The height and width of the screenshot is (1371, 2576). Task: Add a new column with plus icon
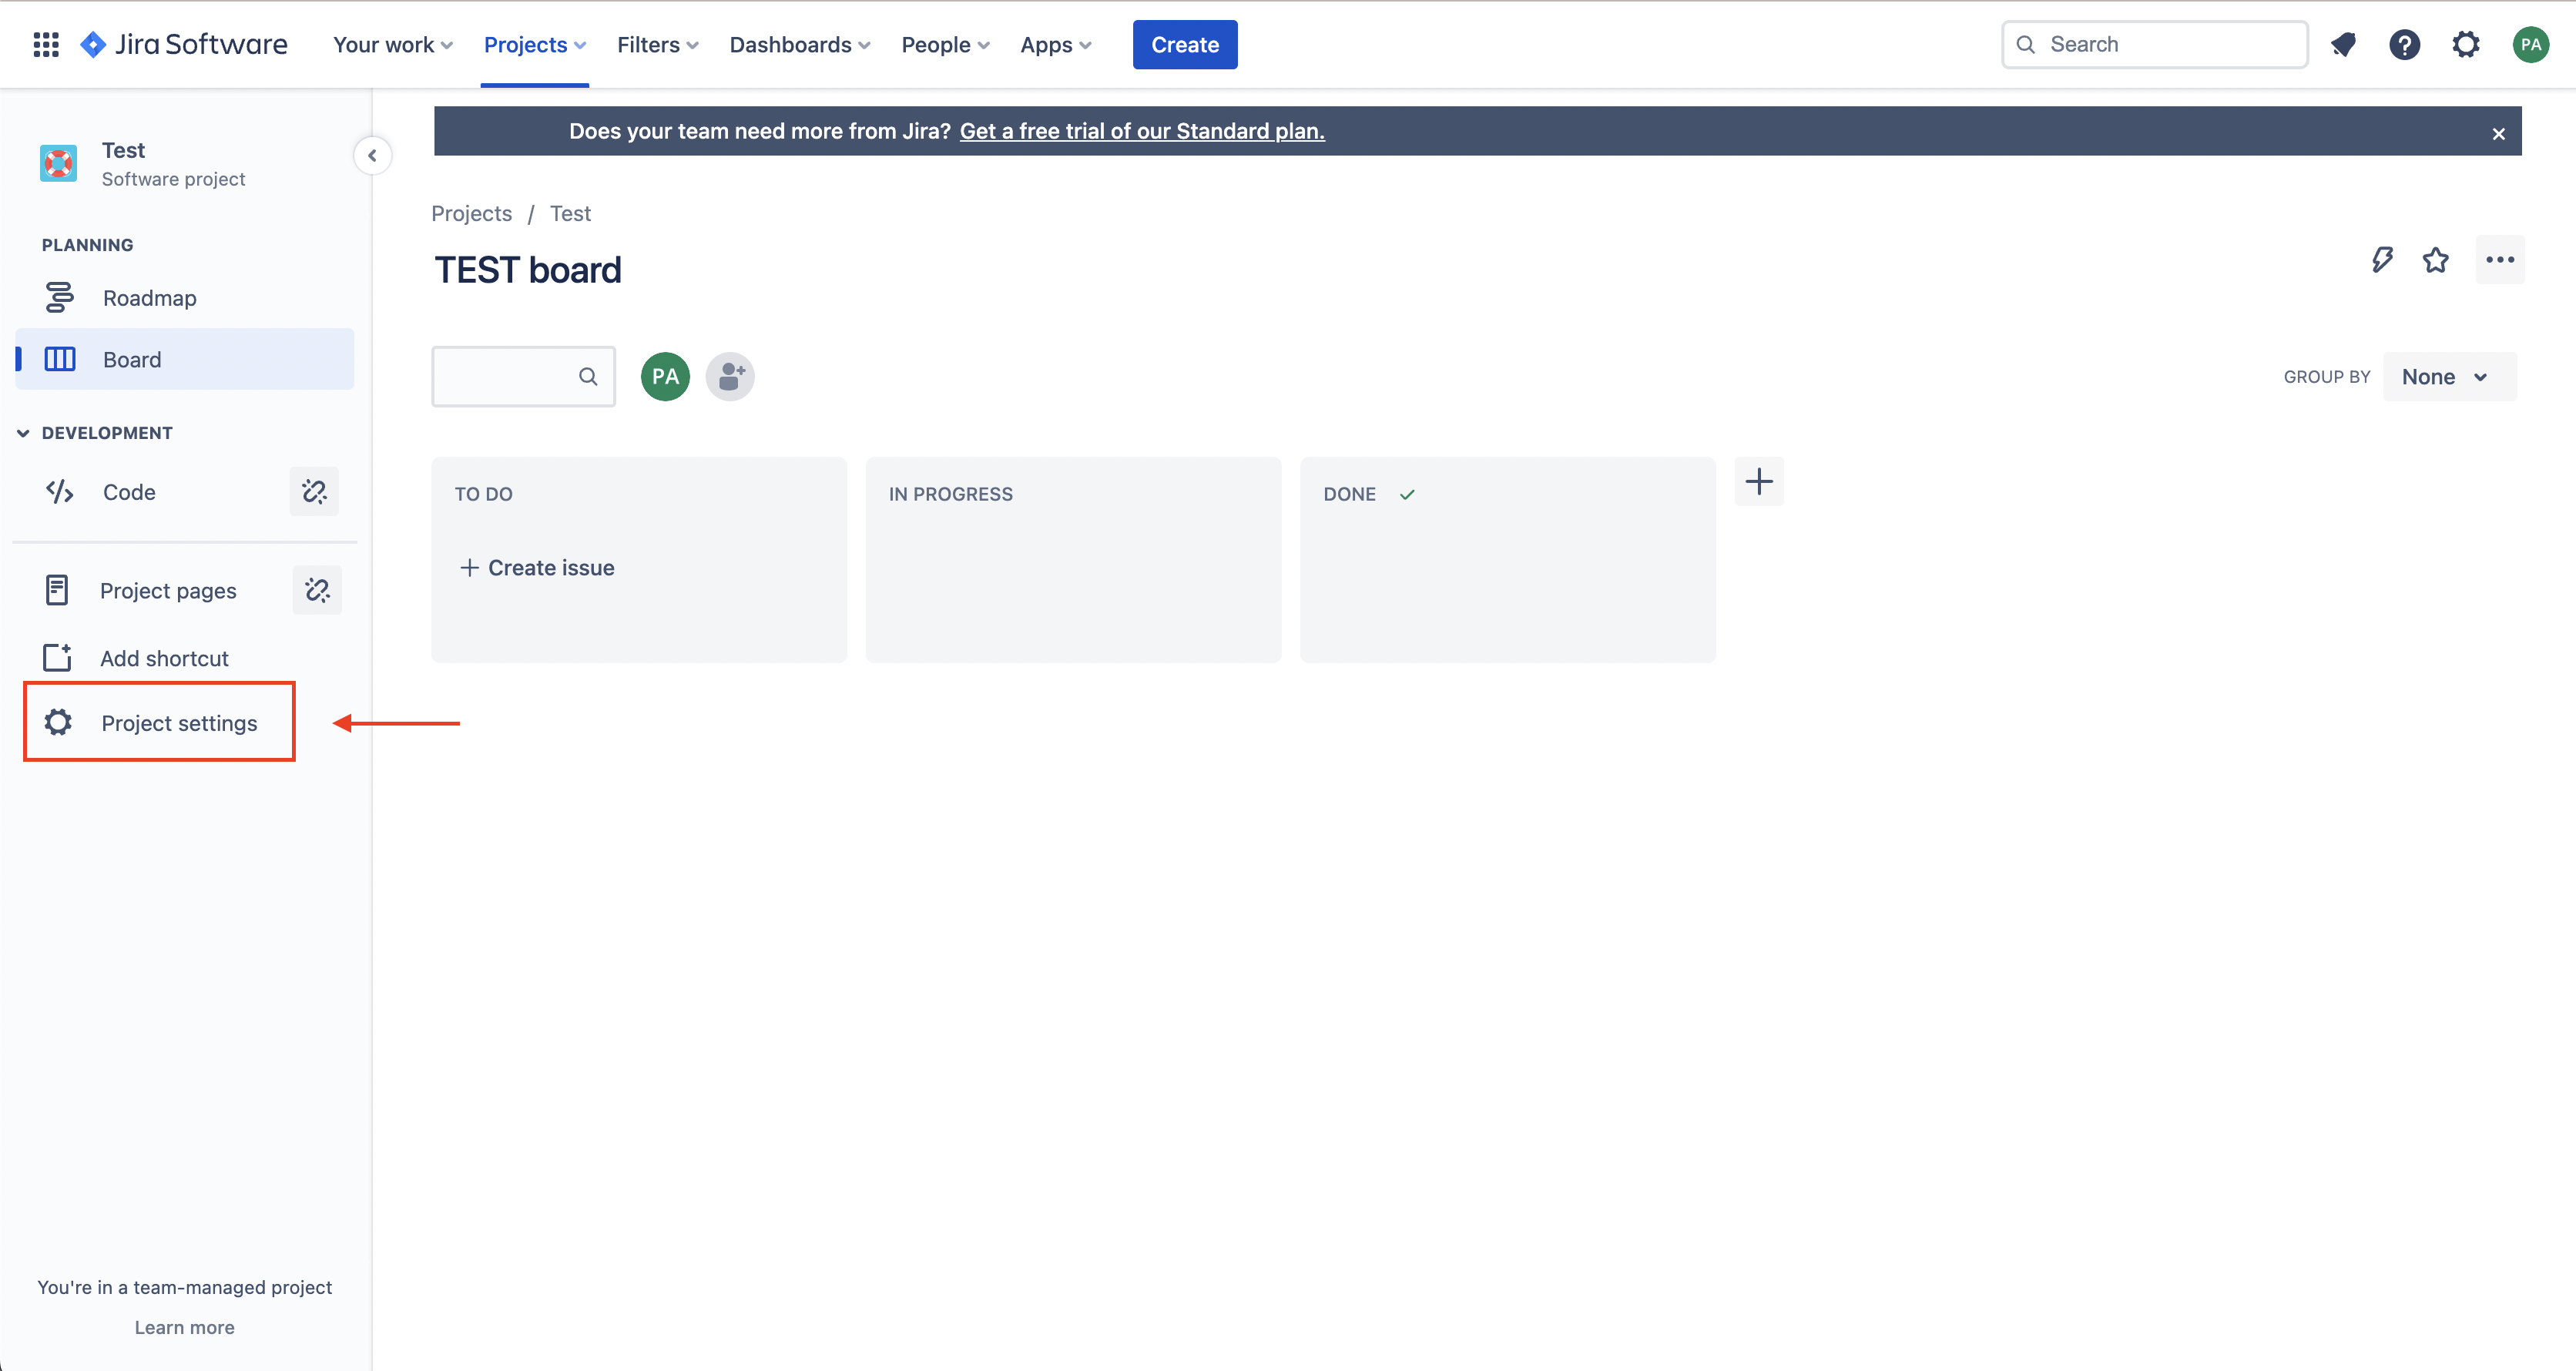(1759, 481)
